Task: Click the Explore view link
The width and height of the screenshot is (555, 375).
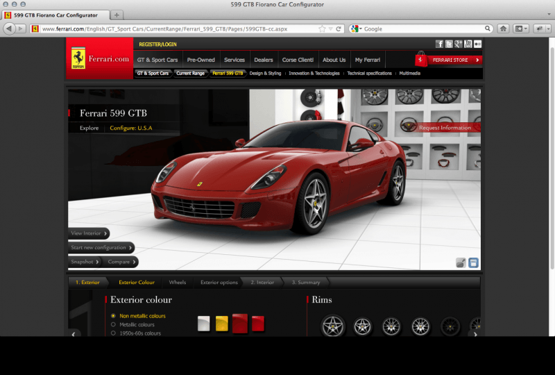Action: (89, 128)
